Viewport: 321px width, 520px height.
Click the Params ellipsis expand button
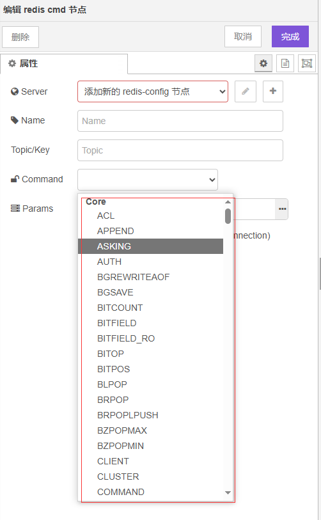pos(282,209)
